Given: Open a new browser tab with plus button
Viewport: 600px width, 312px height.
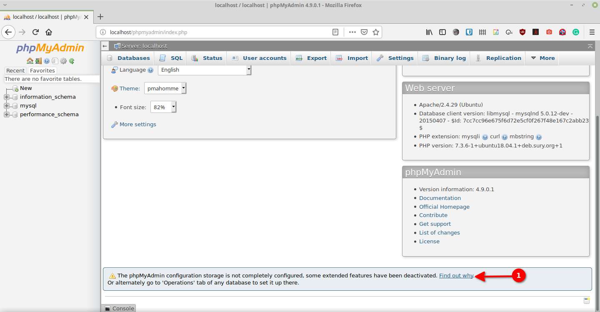Looking at the screenshot, I should click(100, 17).
